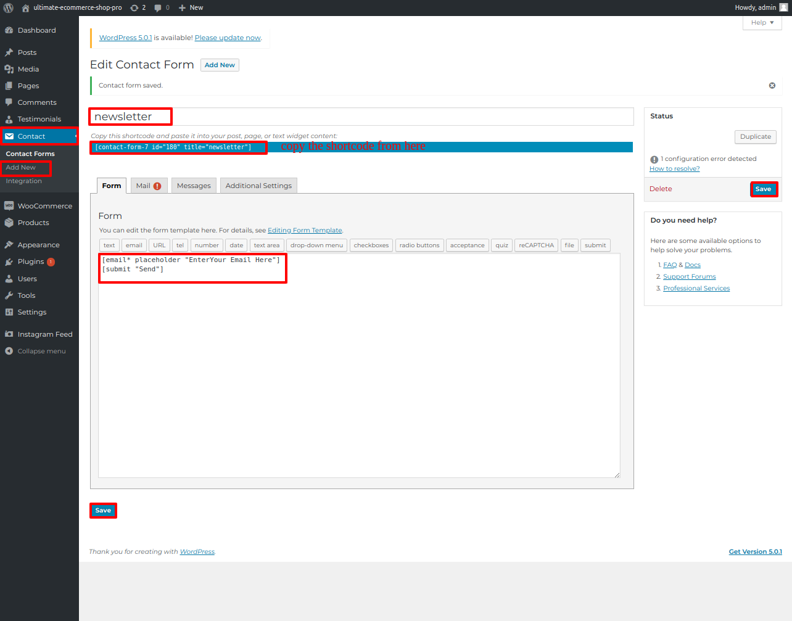Dismiss the Contact form saved notice
This screenshot has height=621, width=792.
click(x=772, y=86)
